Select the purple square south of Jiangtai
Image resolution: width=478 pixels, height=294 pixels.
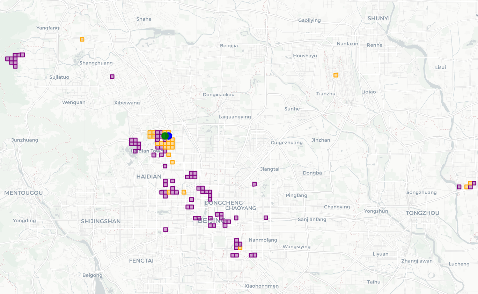tap(255, 184)
